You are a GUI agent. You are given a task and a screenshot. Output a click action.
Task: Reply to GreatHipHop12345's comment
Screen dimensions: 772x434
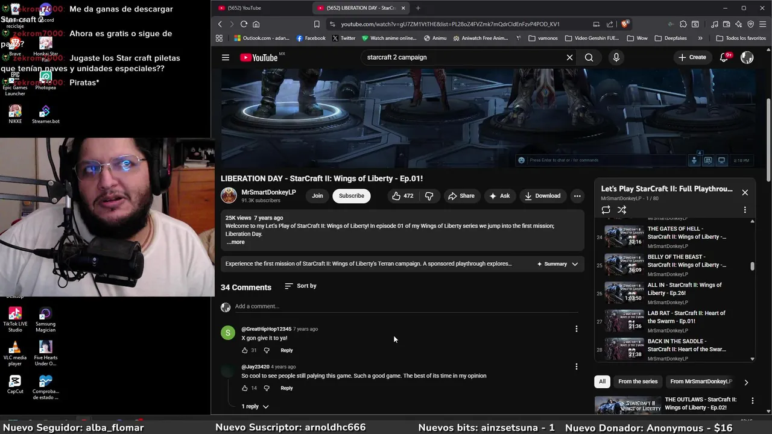coord(286,350)
